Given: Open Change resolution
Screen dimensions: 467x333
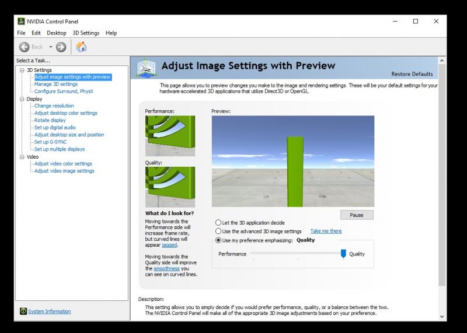Looking at the screenshot, I should click(54, 106).
